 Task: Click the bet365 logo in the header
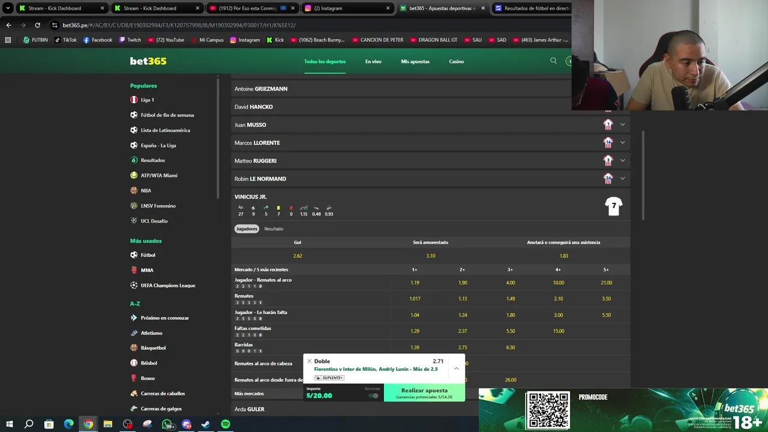148,61
